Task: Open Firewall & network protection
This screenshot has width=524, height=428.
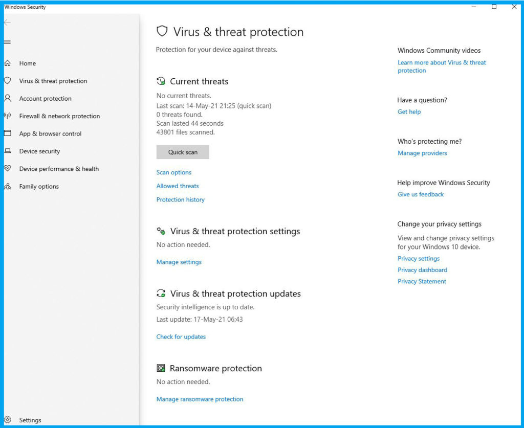Action: click(59, 116)
